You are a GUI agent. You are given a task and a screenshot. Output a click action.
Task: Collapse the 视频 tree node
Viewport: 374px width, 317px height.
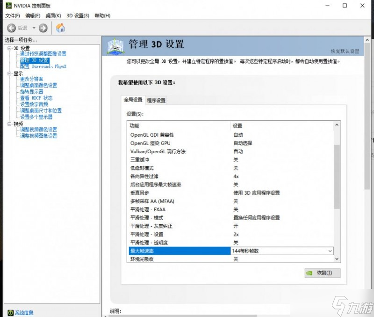point(9,124)
